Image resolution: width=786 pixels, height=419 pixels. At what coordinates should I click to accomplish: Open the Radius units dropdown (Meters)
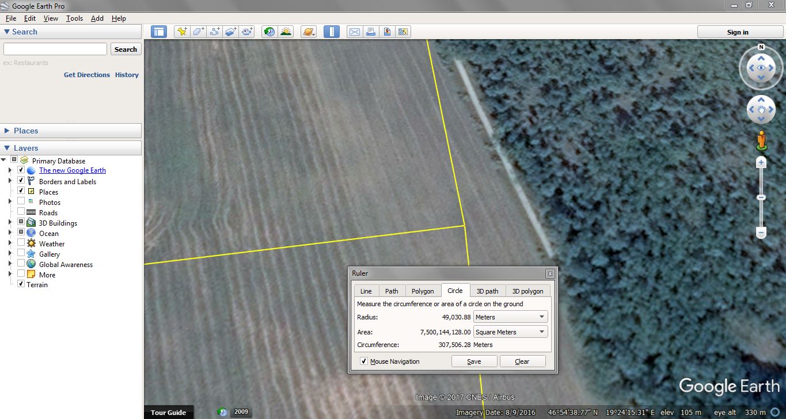click(x=510, y=317)
